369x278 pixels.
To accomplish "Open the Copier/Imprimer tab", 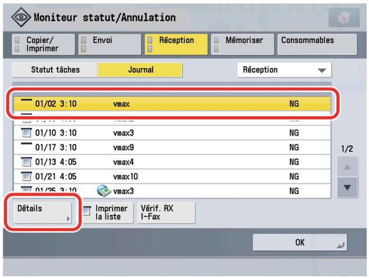I will pos(43,44).
